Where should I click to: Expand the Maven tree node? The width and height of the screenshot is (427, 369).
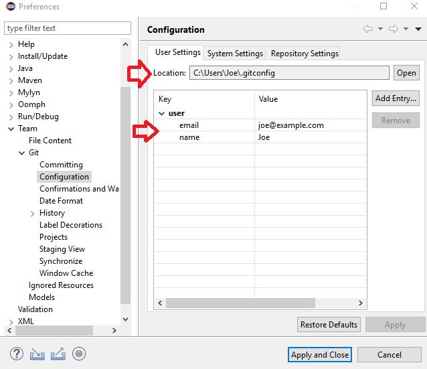(11, 81)
